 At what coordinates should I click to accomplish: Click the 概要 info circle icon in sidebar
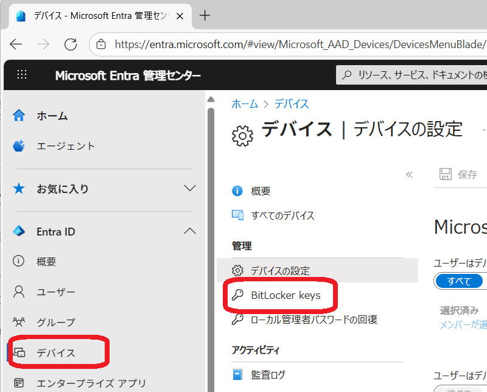point(18,261)
